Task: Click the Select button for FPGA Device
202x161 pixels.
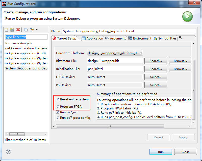Action: click(x=156, y=77)
